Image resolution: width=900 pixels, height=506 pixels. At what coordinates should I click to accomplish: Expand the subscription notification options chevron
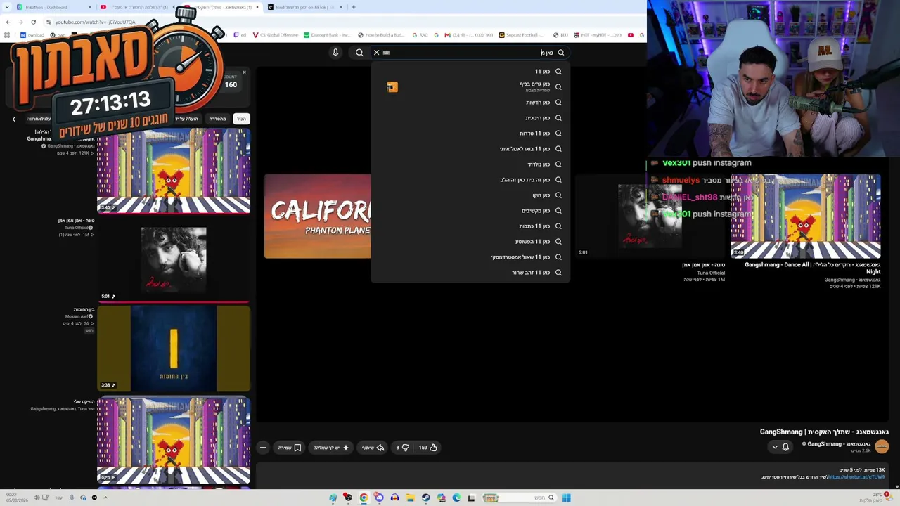click(775, 447)
